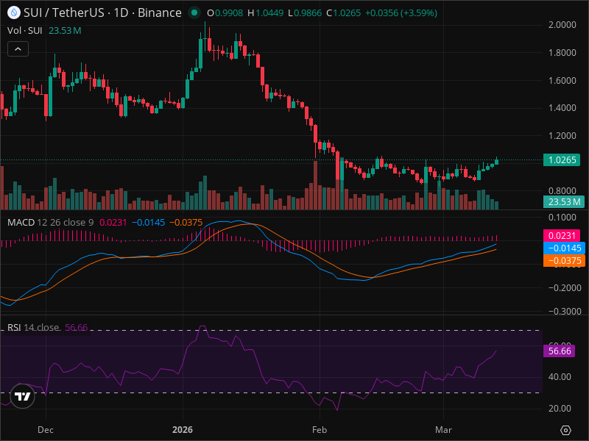Click the RSI value tag 56.66
Viewport: 589px width, 441px height.
click(x=560, y=351)
